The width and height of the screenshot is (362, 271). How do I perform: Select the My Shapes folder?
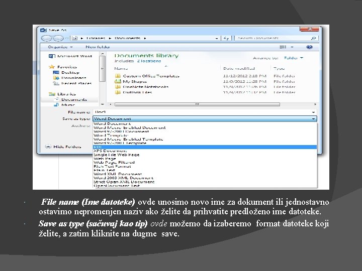[131, 81]
